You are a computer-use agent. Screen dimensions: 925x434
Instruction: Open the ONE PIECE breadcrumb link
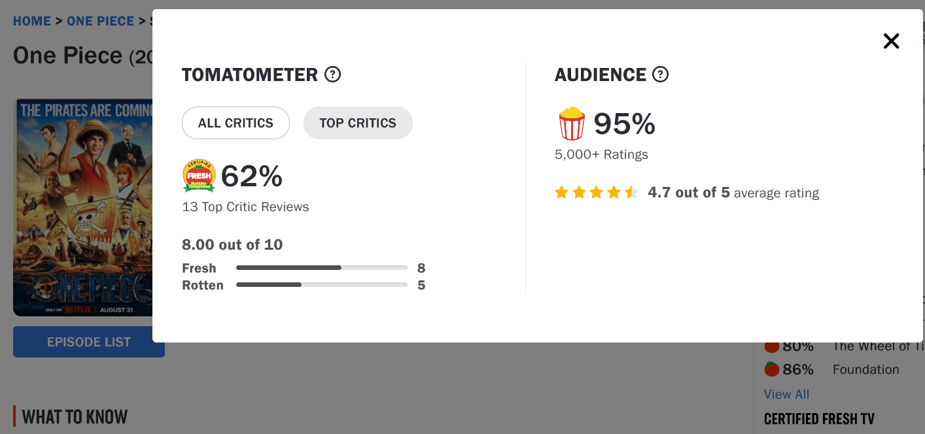[100, 21]
